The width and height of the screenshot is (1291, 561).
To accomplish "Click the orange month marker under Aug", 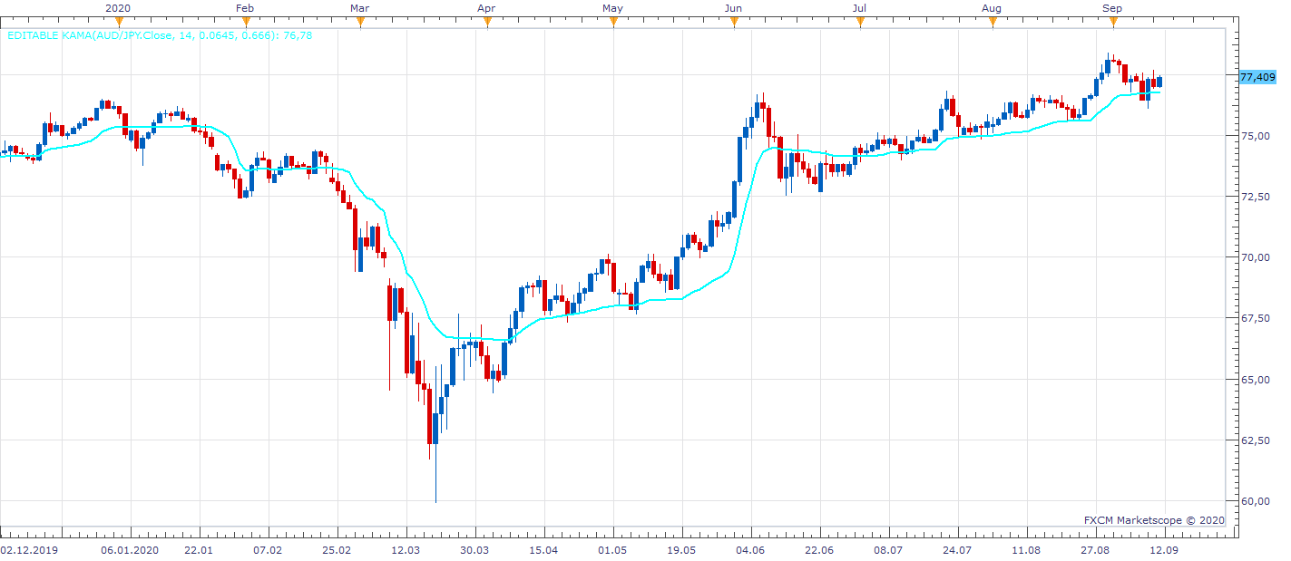I will click(993, 23).
